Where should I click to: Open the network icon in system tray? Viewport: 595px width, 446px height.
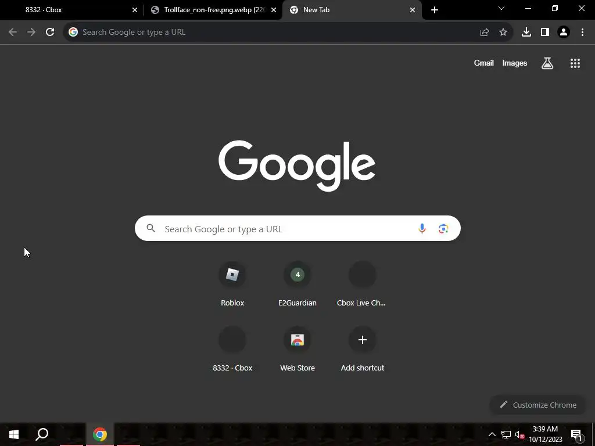506,434
